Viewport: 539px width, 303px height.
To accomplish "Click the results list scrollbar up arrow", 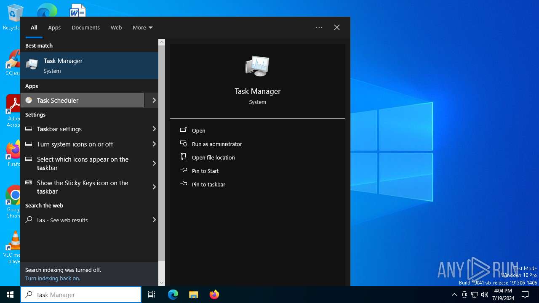I will point(162,42).
